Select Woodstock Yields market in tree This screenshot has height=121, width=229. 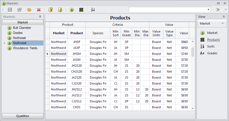(x=25, y=48)
